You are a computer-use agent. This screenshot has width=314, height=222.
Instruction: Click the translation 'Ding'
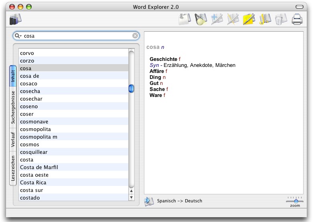[x=155, y=77]
